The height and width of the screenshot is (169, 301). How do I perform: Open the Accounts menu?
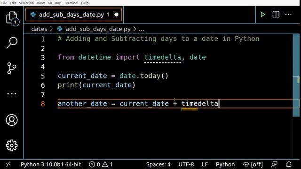(x=12, y=120)
